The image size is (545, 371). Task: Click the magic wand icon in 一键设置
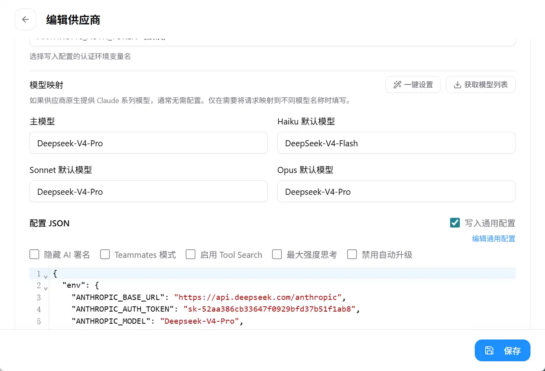397,84
